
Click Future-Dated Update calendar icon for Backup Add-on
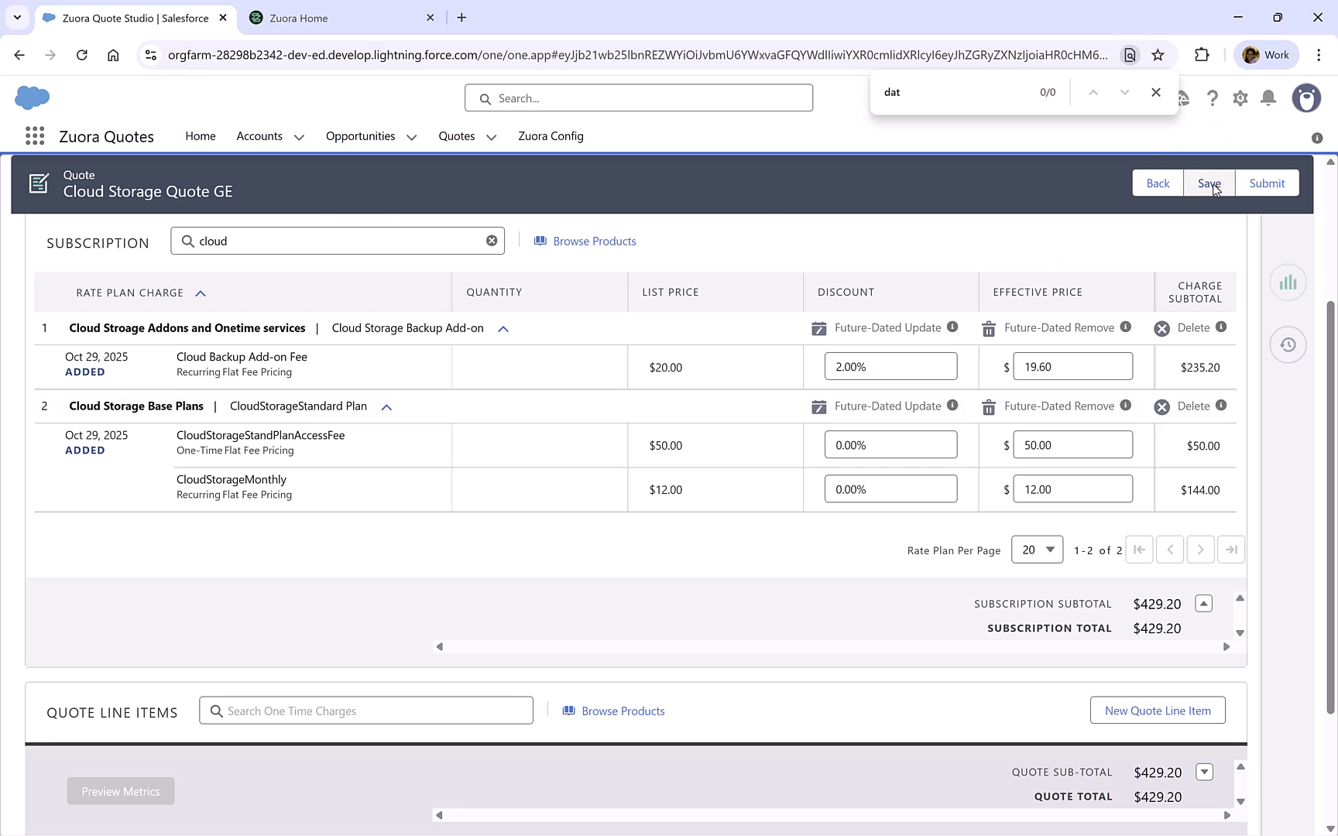[818, 327]
